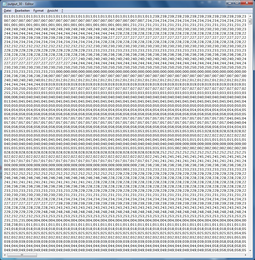The height and width of the screenshot is (260, 255).
Task: Place cursor in first line starting 013;013
Action: pos(125,16)
